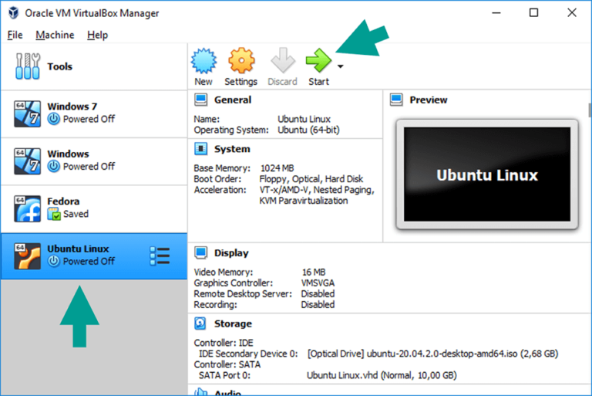Image resolution: width=592 pixels, height=396 pixels.
Task: Click the Video Memory 16 MB value
Action: click(x=314, y=272)
